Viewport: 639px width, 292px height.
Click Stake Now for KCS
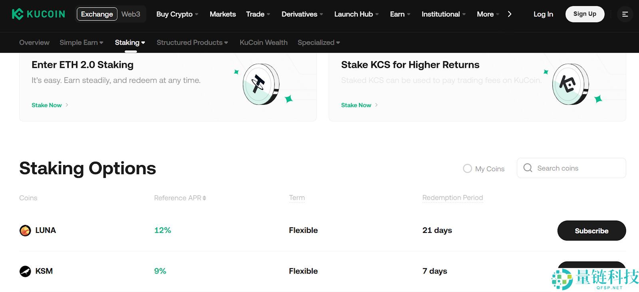[359, 105]
